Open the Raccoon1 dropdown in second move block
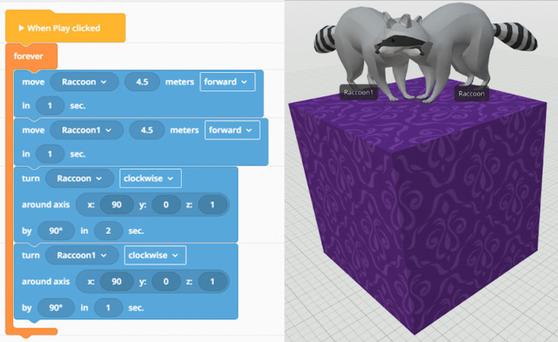The width and height of the screenshot is (558, 342). (x=87, y=129)
